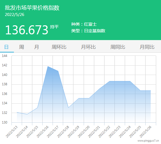Image resolution: width=161 pixels, height=144 pixels.
Task: Open the 月 monthly tab
Action: pyautogui.click(x=37, y=47)
